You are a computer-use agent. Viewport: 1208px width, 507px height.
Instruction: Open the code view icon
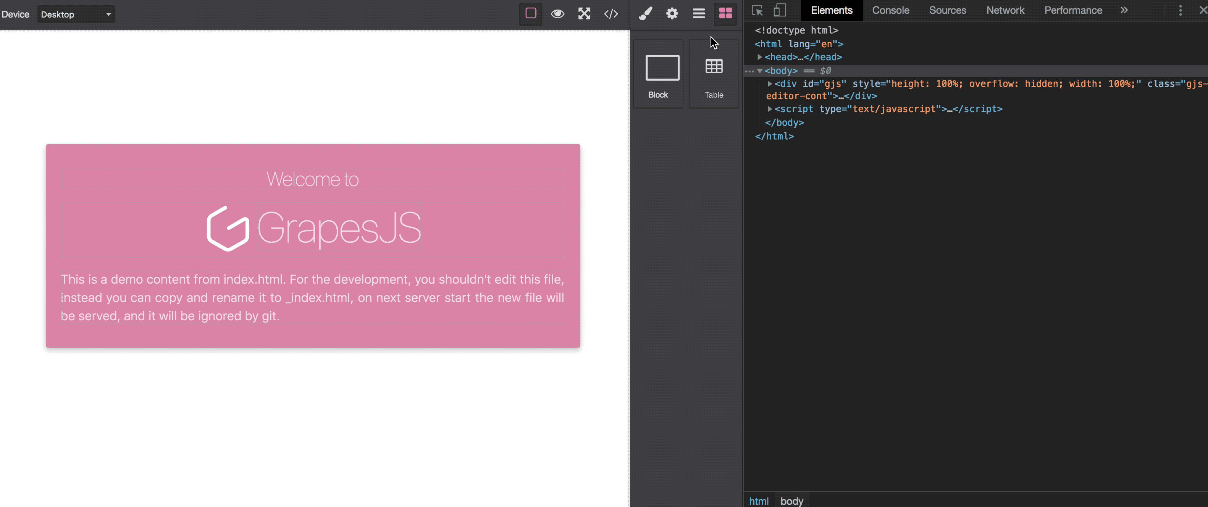610,14
